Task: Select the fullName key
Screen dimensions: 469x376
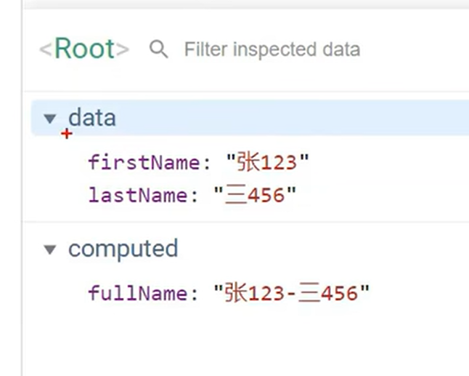Action: point(138,293)
